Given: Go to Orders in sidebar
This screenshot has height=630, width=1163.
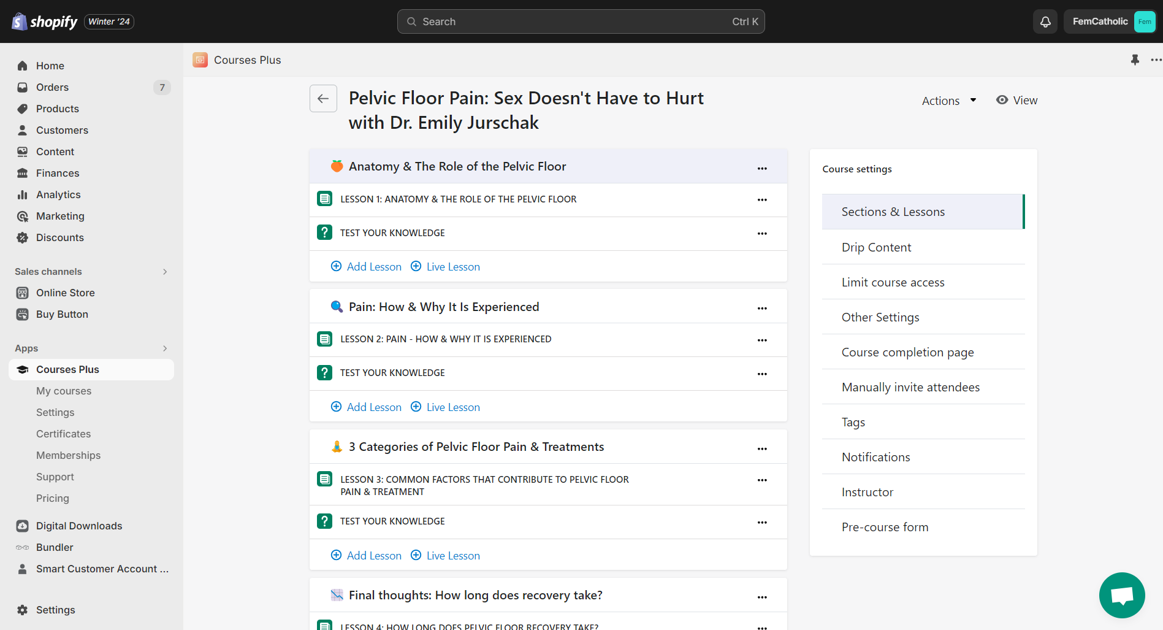Looking at the screenshot, I should [52, 87].
